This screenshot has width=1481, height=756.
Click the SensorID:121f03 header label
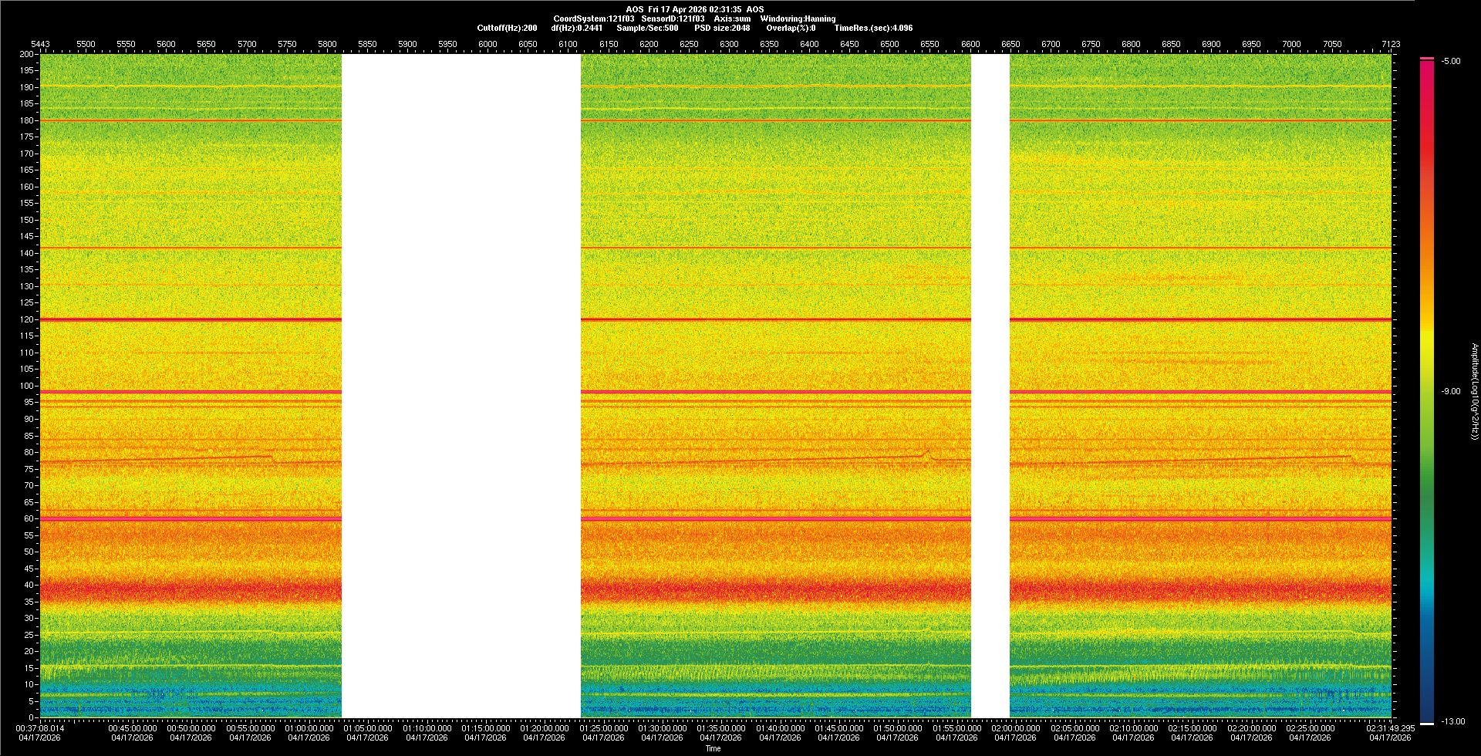(x=673, y=19)
